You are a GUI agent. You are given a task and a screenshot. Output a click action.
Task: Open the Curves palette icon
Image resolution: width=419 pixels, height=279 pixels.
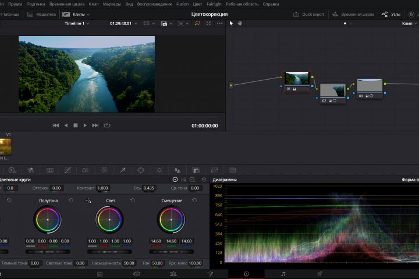(x=67, y=170)
